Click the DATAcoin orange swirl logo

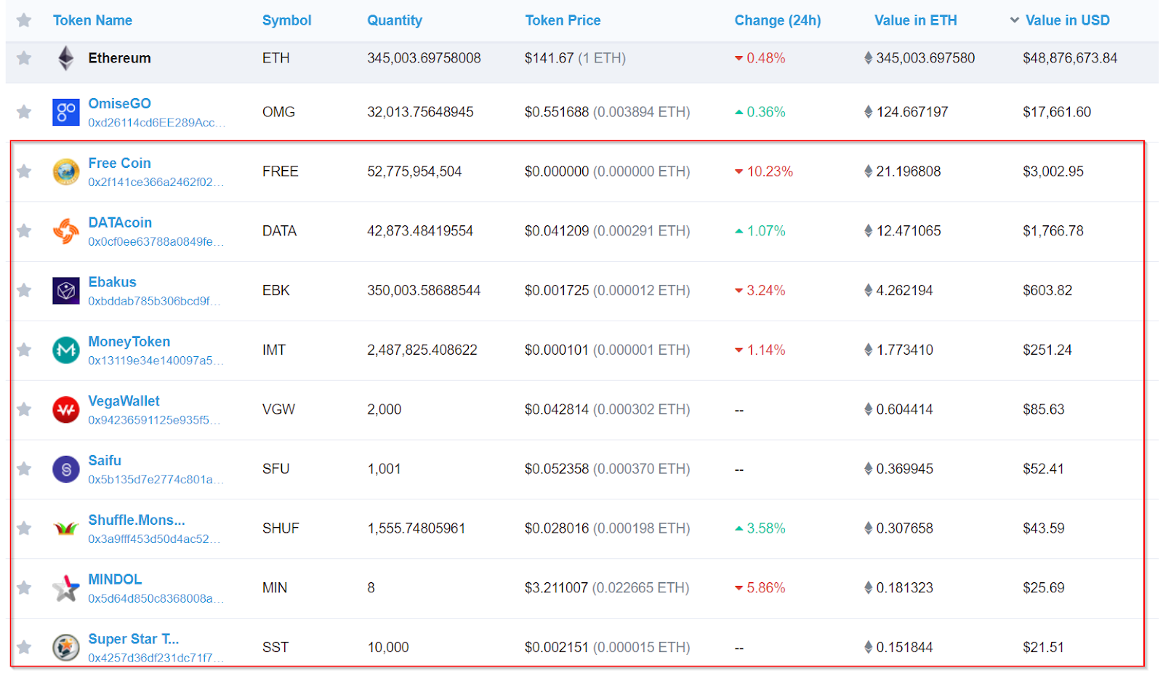66,232
